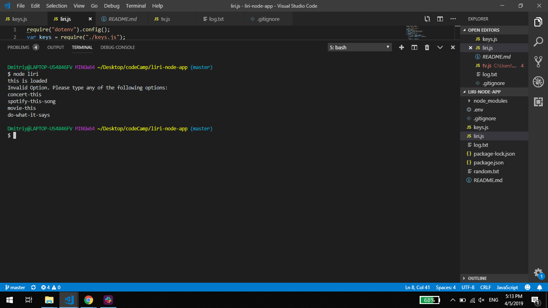The width and height of the screenshot is (548, 308).
Task: Open the Debug activity bar icon
Action: coord(538,82)
